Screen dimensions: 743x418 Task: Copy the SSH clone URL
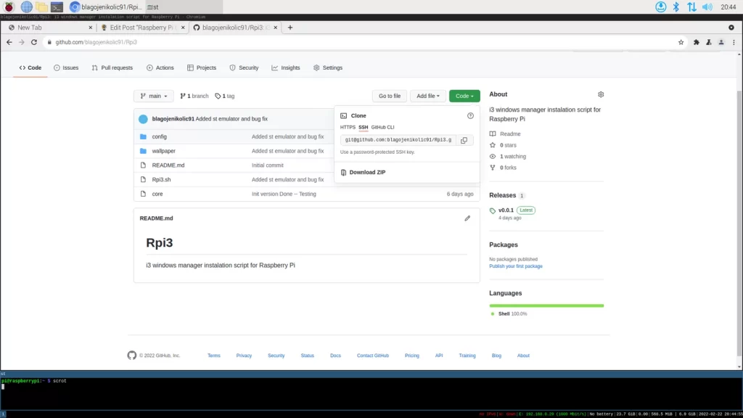point(464,140)
